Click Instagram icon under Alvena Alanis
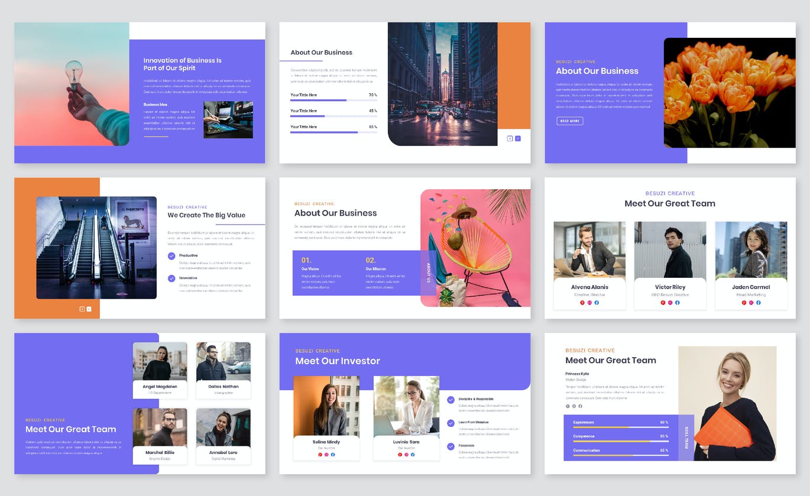The width and height of the screenshot is (810, 496). (589, 303)
